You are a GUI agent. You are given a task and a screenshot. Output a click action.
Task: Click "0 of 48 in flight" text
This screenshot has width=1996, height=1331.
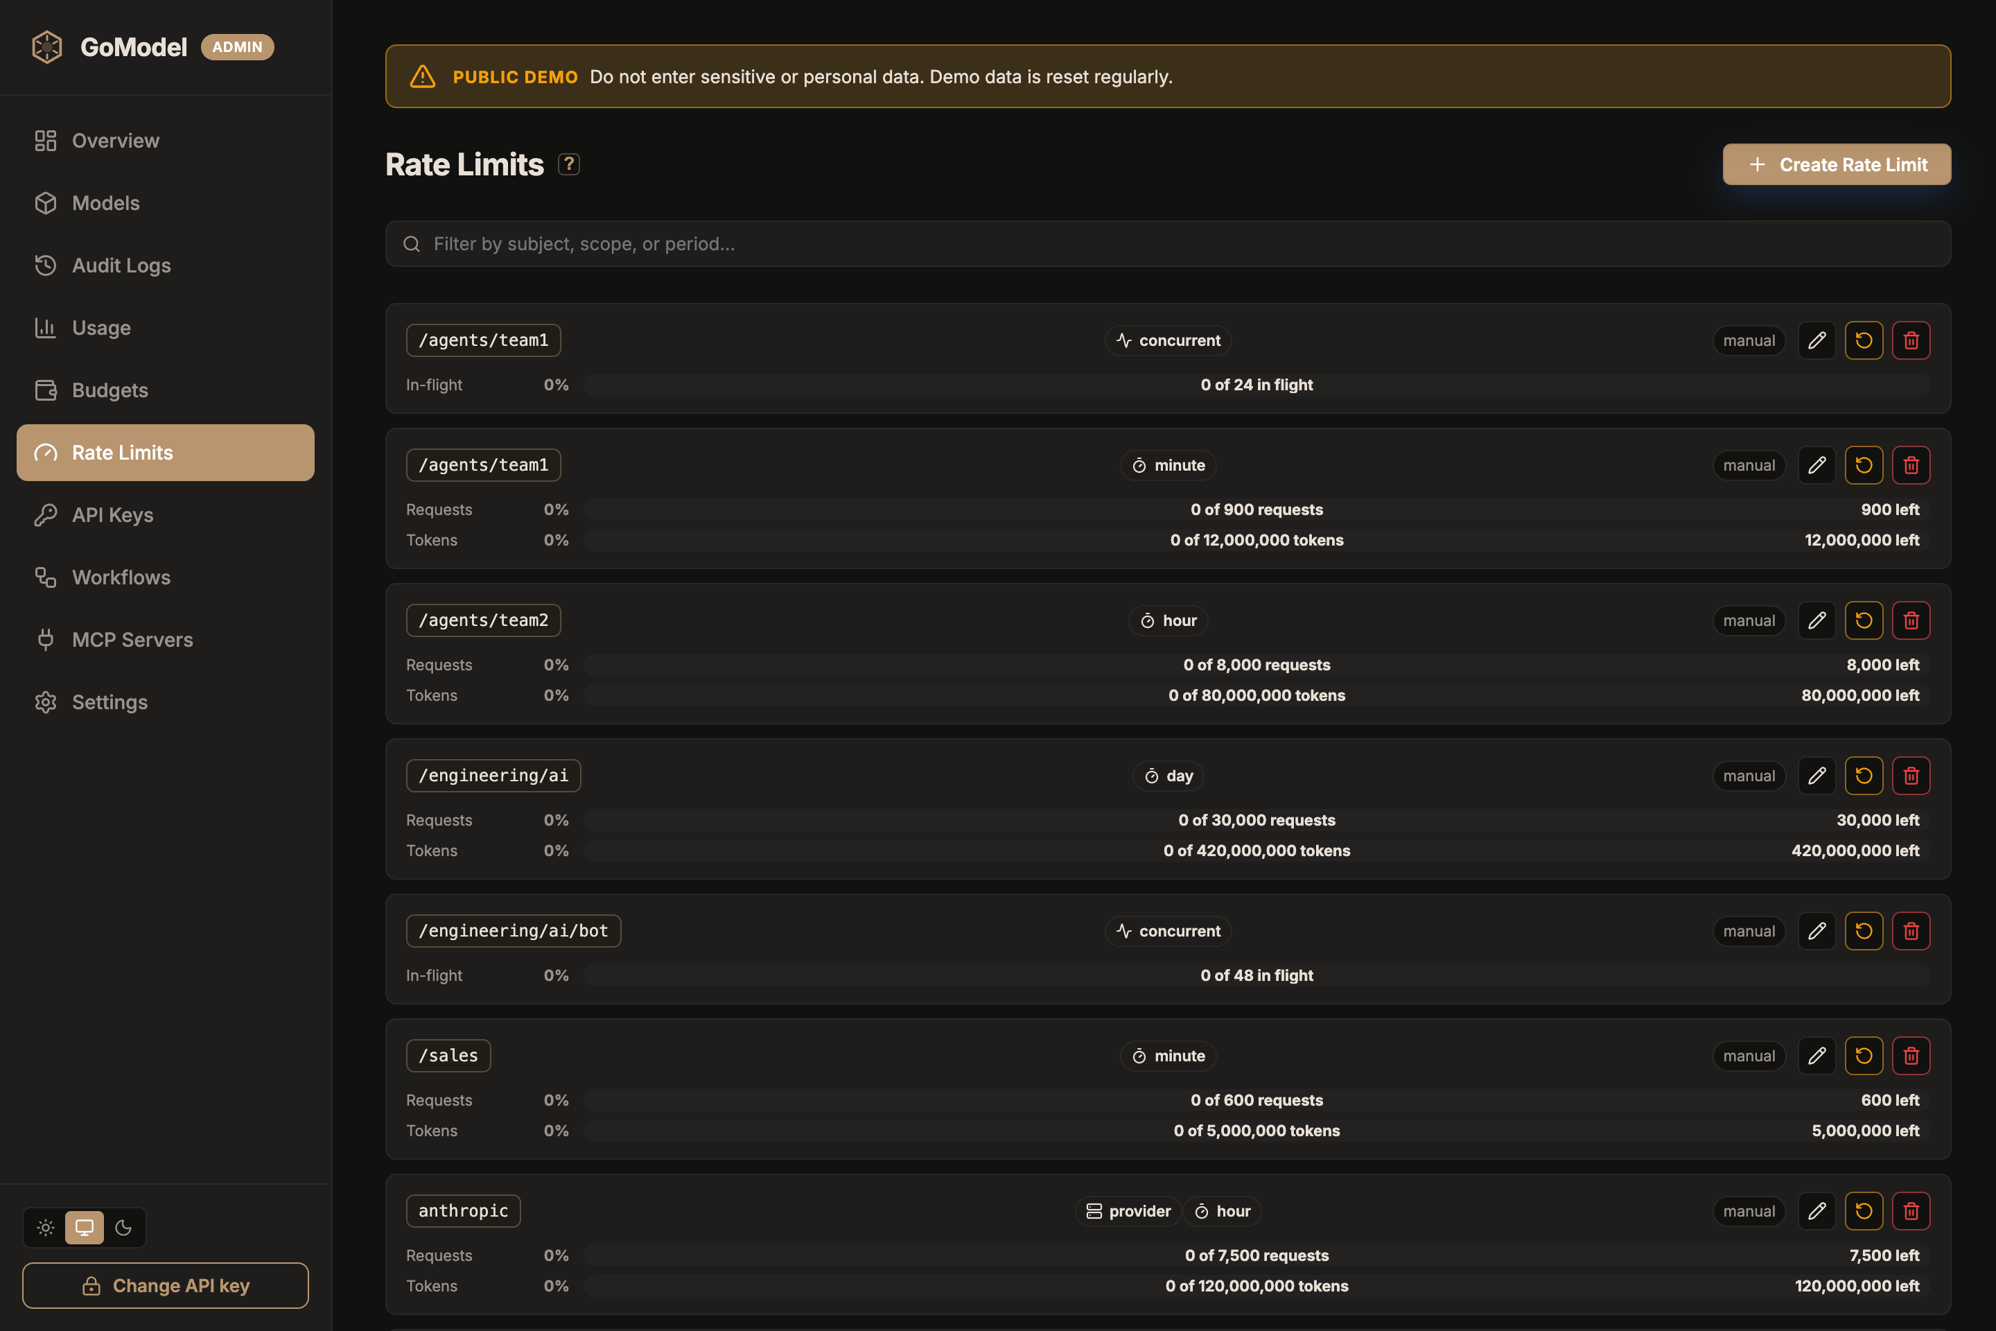tap(1257, 975)
